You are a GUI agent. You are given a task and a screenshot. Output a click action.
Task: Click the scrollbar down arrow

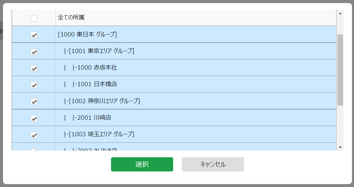pos(340,147)
